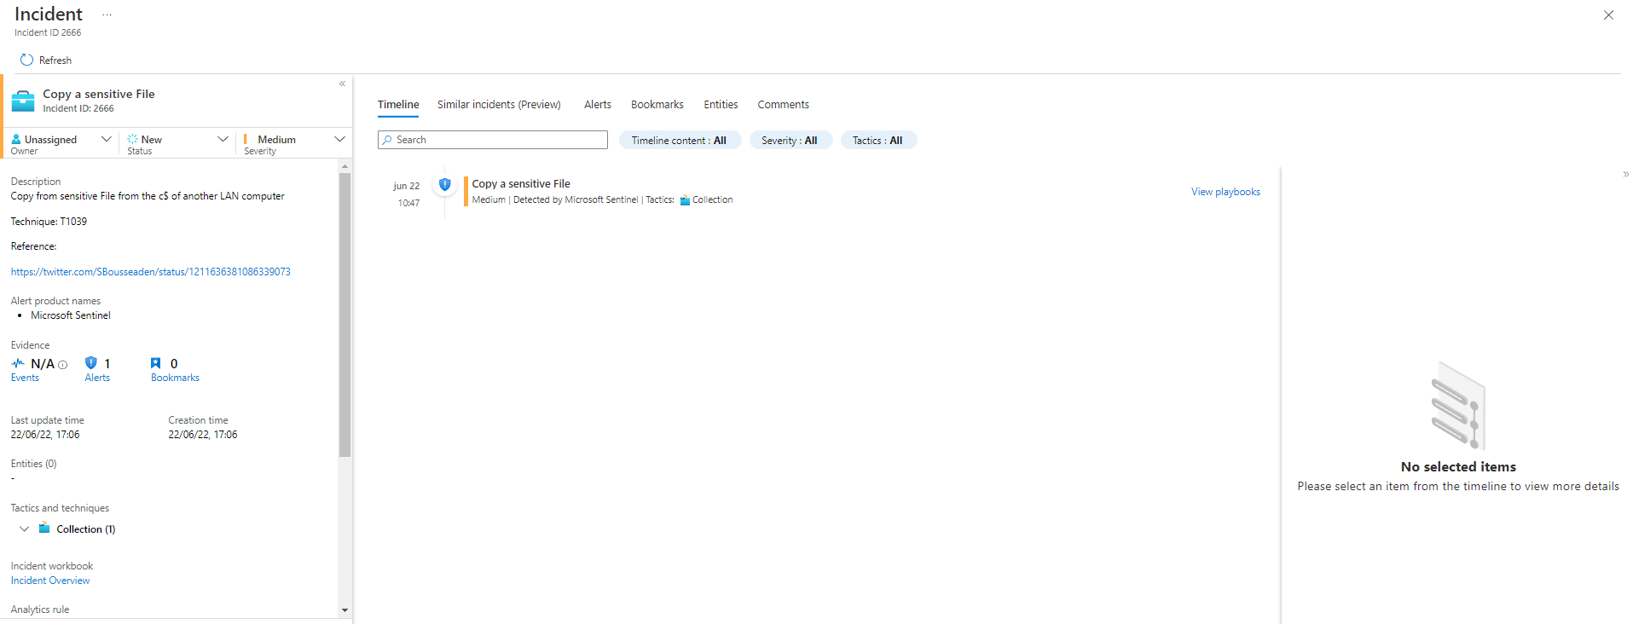The image size is (1633, 624).
Task: Collapse the left details pane
Action: [342, 84]
